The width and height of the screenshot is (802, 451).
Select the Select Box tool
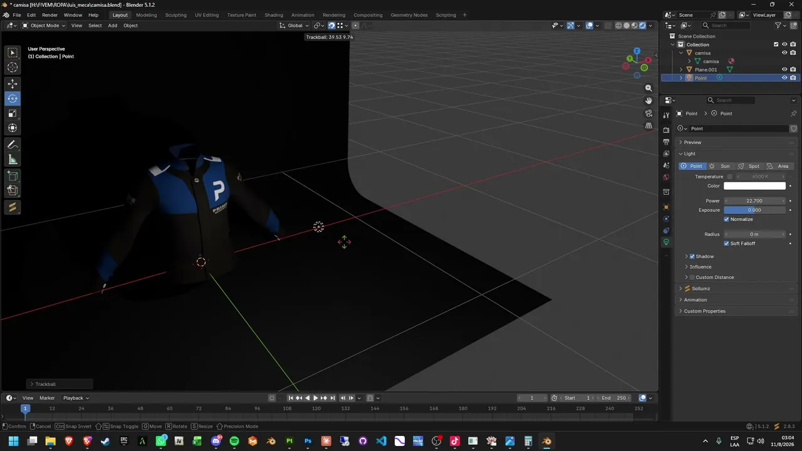[x=13, y=53]
